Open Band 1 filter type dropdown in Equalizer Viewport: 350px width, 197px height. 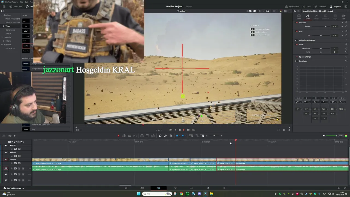point(299,102)
